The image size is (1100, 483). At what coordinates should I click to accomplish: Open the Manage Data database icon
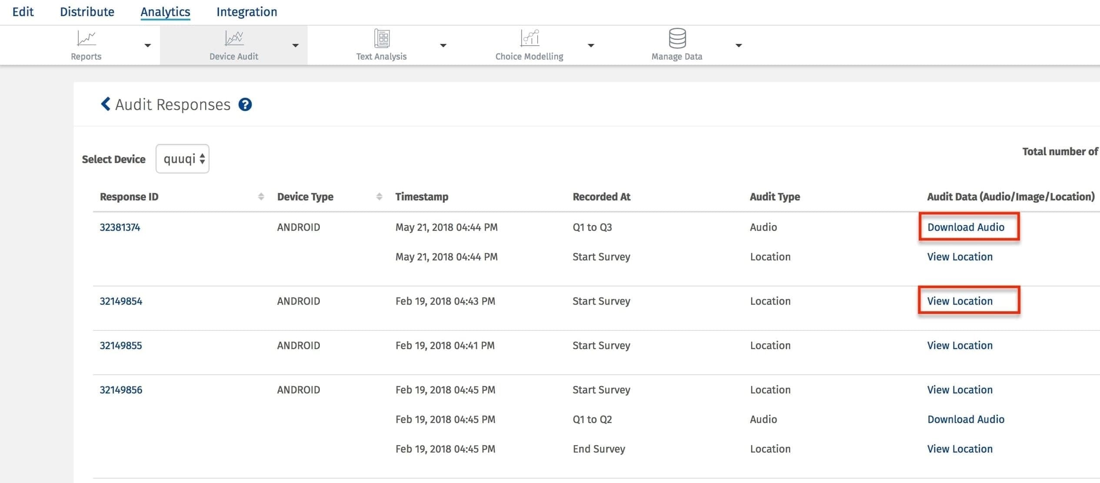click(x=677, y=38)
